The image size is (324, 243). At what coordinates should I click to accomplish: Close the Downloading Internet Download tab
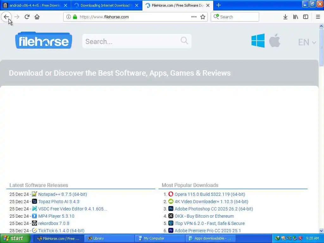click(x=137, y=5)
